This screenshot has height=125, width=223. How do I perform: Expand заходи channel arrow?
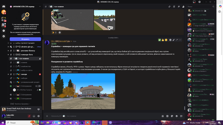(8, 74)
